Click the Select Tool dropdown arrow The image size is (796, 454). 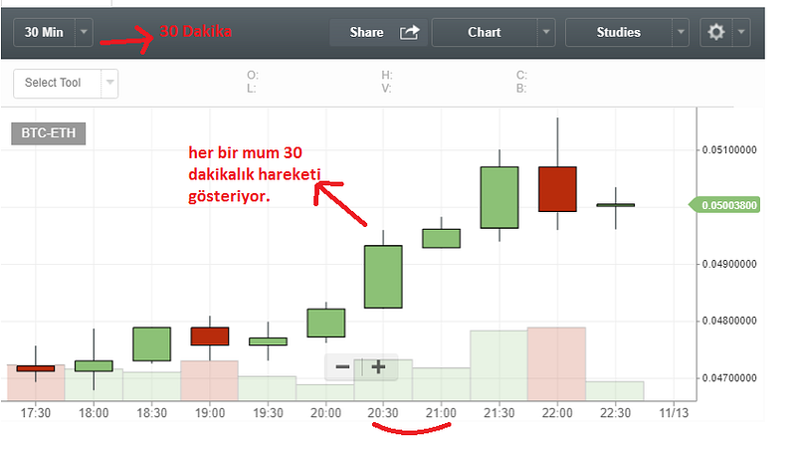point(109,84)
